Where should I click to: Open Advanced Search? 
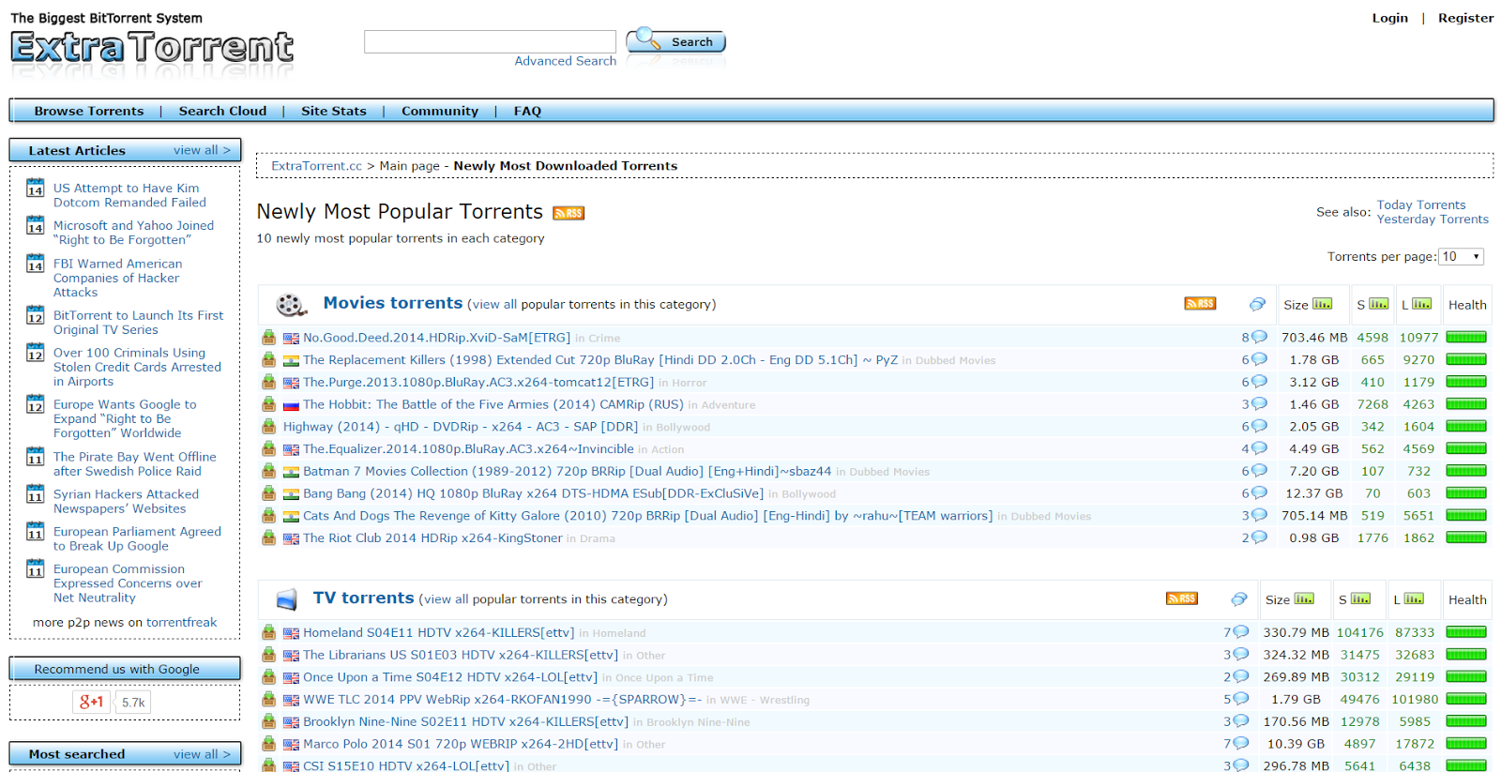(x=566, y=61)
